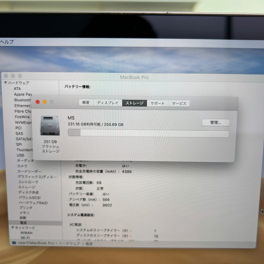Select SAS in the sidebar
Image resolution: width=264 pixels, height=264 pixels.
click(x=19, y=134)
